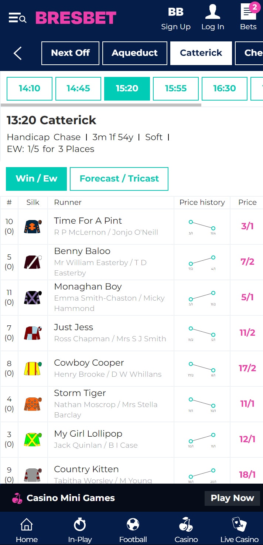Click Play Now on Casino Mini Games

click(x=232, y=498)
